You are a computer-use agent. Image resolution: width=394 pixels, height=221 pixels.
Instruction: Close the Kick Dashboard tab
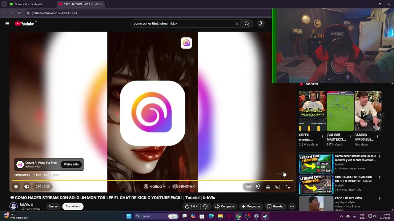click(52, 4)
